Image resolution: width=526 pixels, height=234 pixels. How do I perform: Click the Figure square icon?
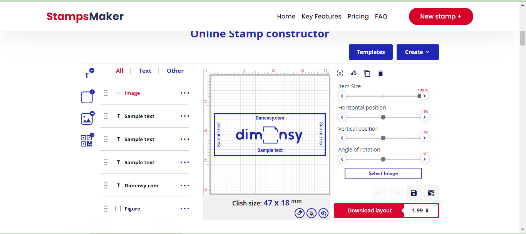click(118, 209)
